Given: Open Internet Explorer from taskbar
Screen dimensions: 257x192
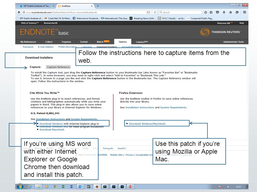Looking at the screenshot, I should pos(30,187).
